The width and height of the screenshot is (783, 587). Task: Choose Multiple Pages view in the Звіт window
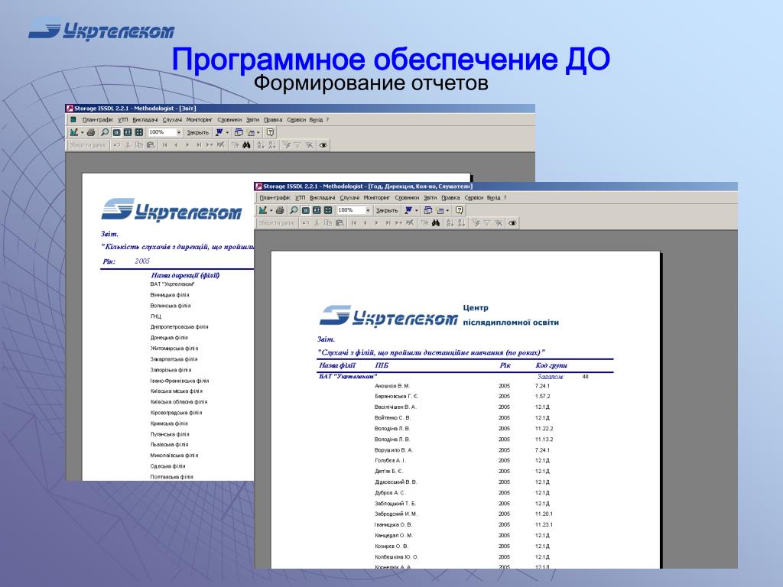coord(139,132)
